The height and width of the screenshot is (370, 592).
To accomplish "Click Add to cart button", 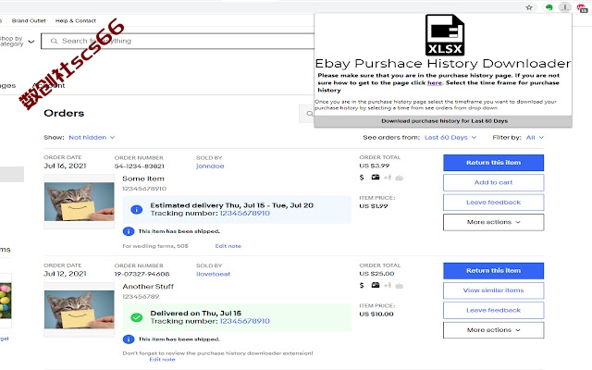I will (x=493, y=182).
